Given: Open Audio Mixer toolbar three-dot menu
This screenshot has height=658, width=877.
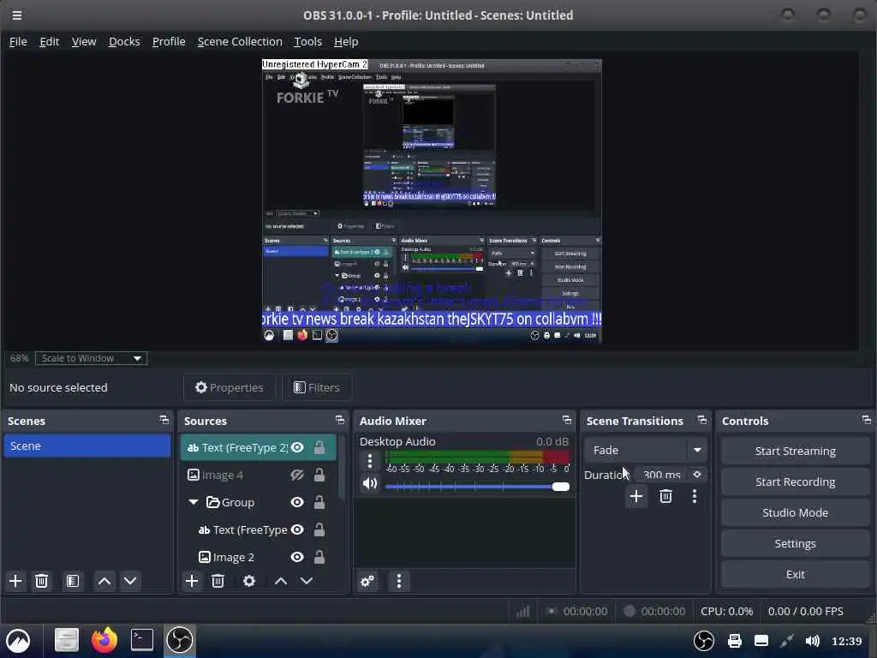Looking at the screenshot, I should [399, 581].
